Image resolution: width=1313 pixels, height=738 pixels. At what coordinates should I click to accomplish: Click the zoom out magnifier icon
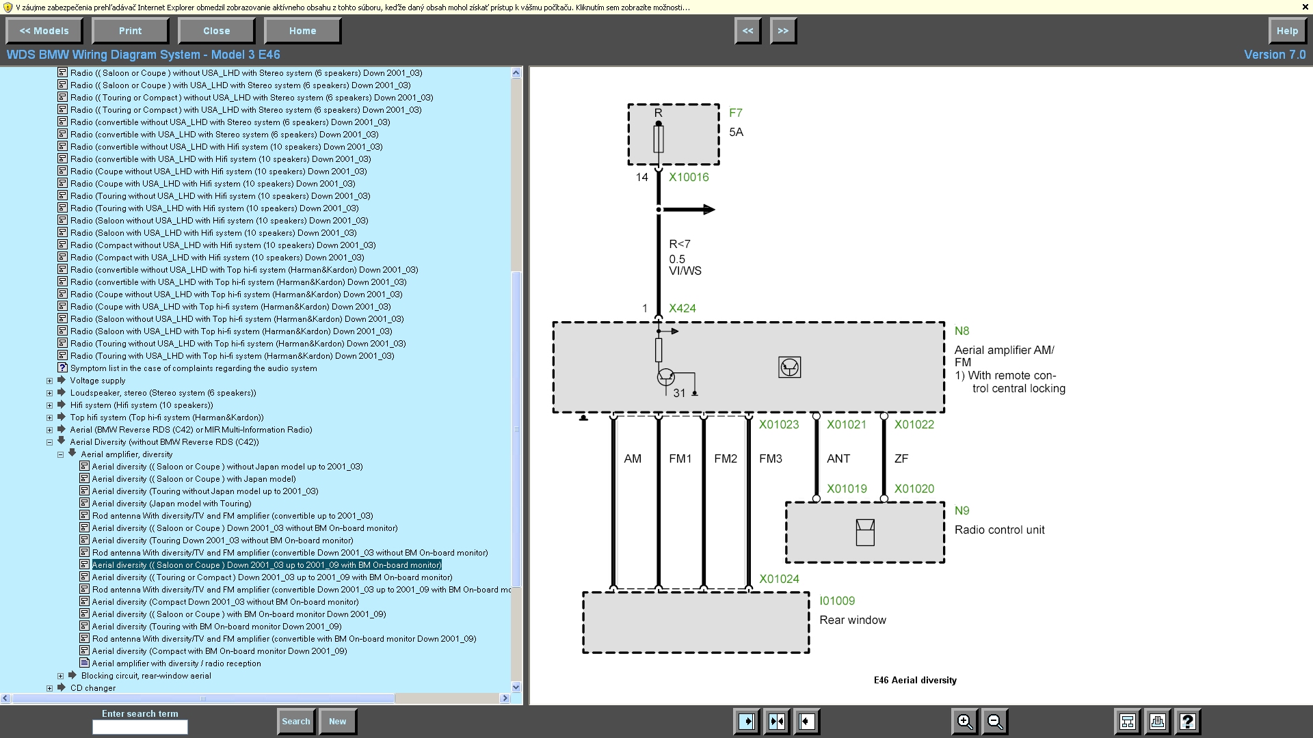pyautogui.click(x=995, y=722)
